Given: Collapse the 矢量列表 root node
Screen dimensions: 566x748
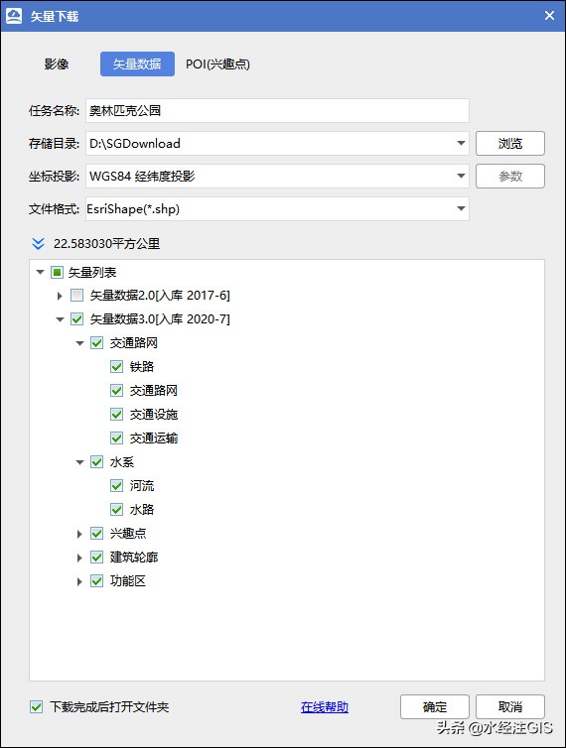Looking at the screenshot, I should coord(40,273).
